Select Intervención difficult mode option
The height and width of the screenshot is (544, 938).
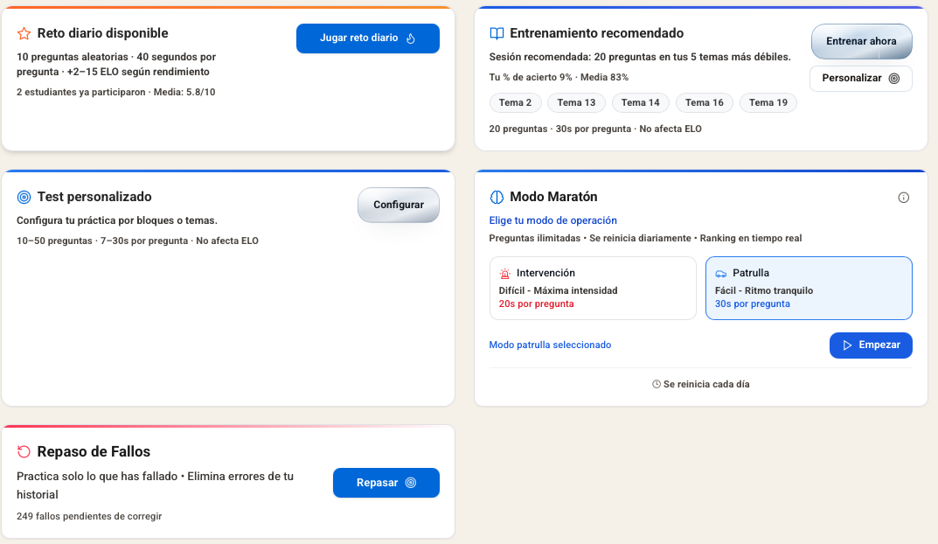tap(593, 289)
